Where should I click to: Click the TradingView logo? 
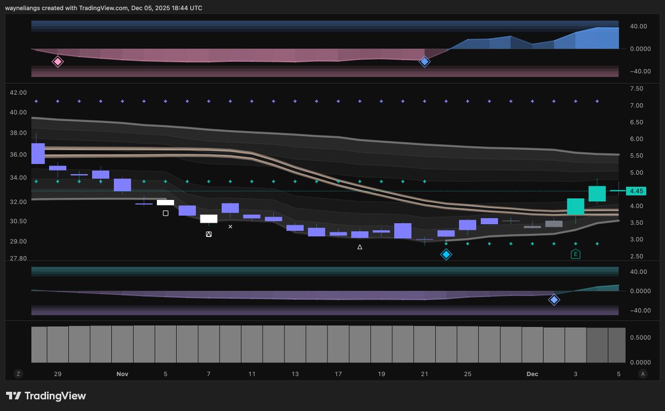(x=46, y=396)
